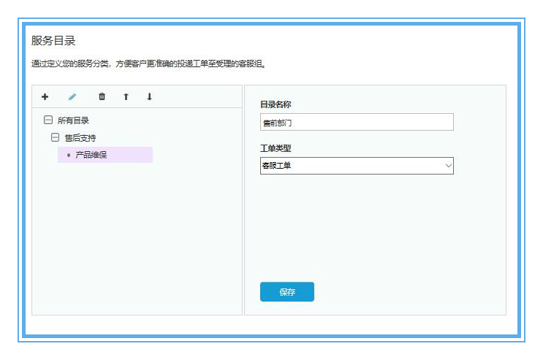Move selected directory down with down arrow
Viewport: 543px width, 360px height.
click(x=149, y=96)
